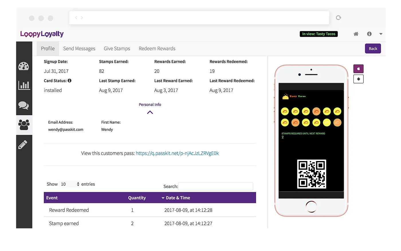Switch preview to Android device
This screenshot has height=251, width=401.
point(358,79)
